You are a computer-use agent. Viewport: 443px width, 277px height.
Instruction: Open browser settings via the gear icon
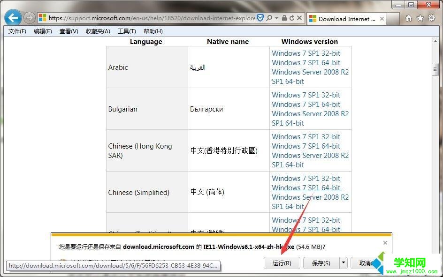(x=432, y=17)
